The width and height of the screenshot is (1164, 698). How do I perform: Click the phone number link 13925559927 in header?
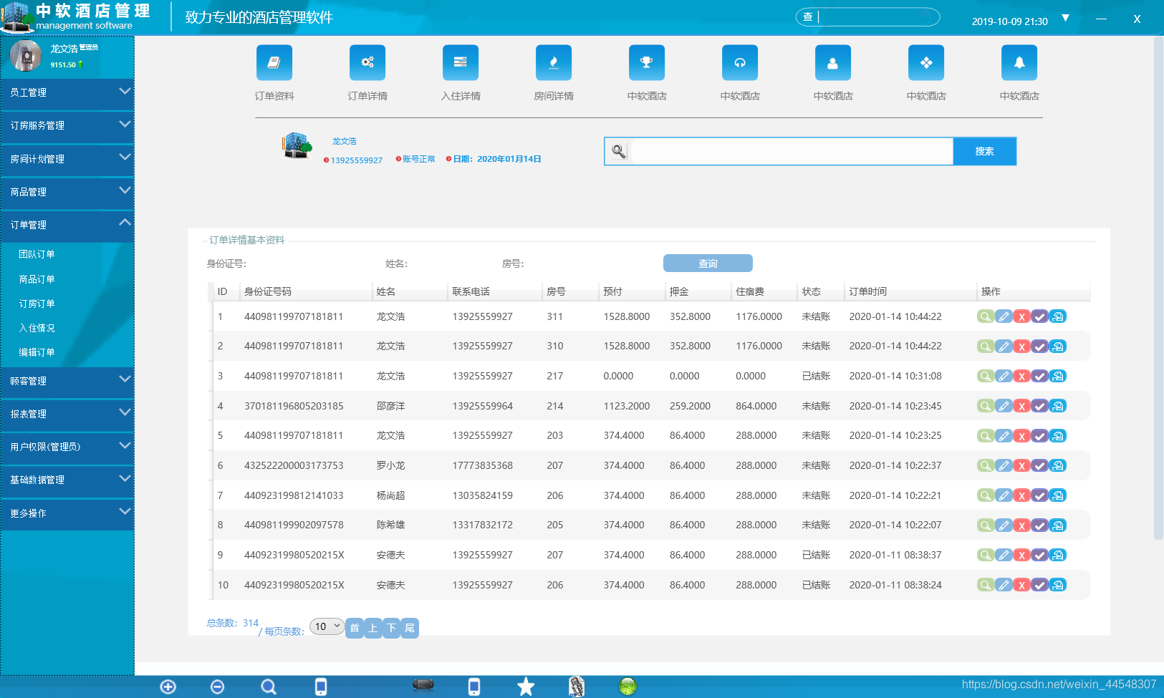pos(357,160)
